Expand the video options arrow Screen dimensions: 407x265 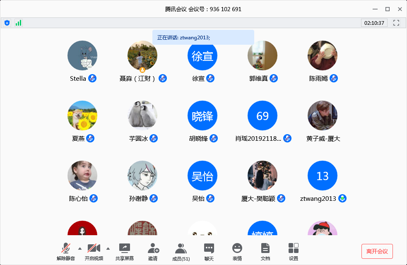click(x=108, y=248)
